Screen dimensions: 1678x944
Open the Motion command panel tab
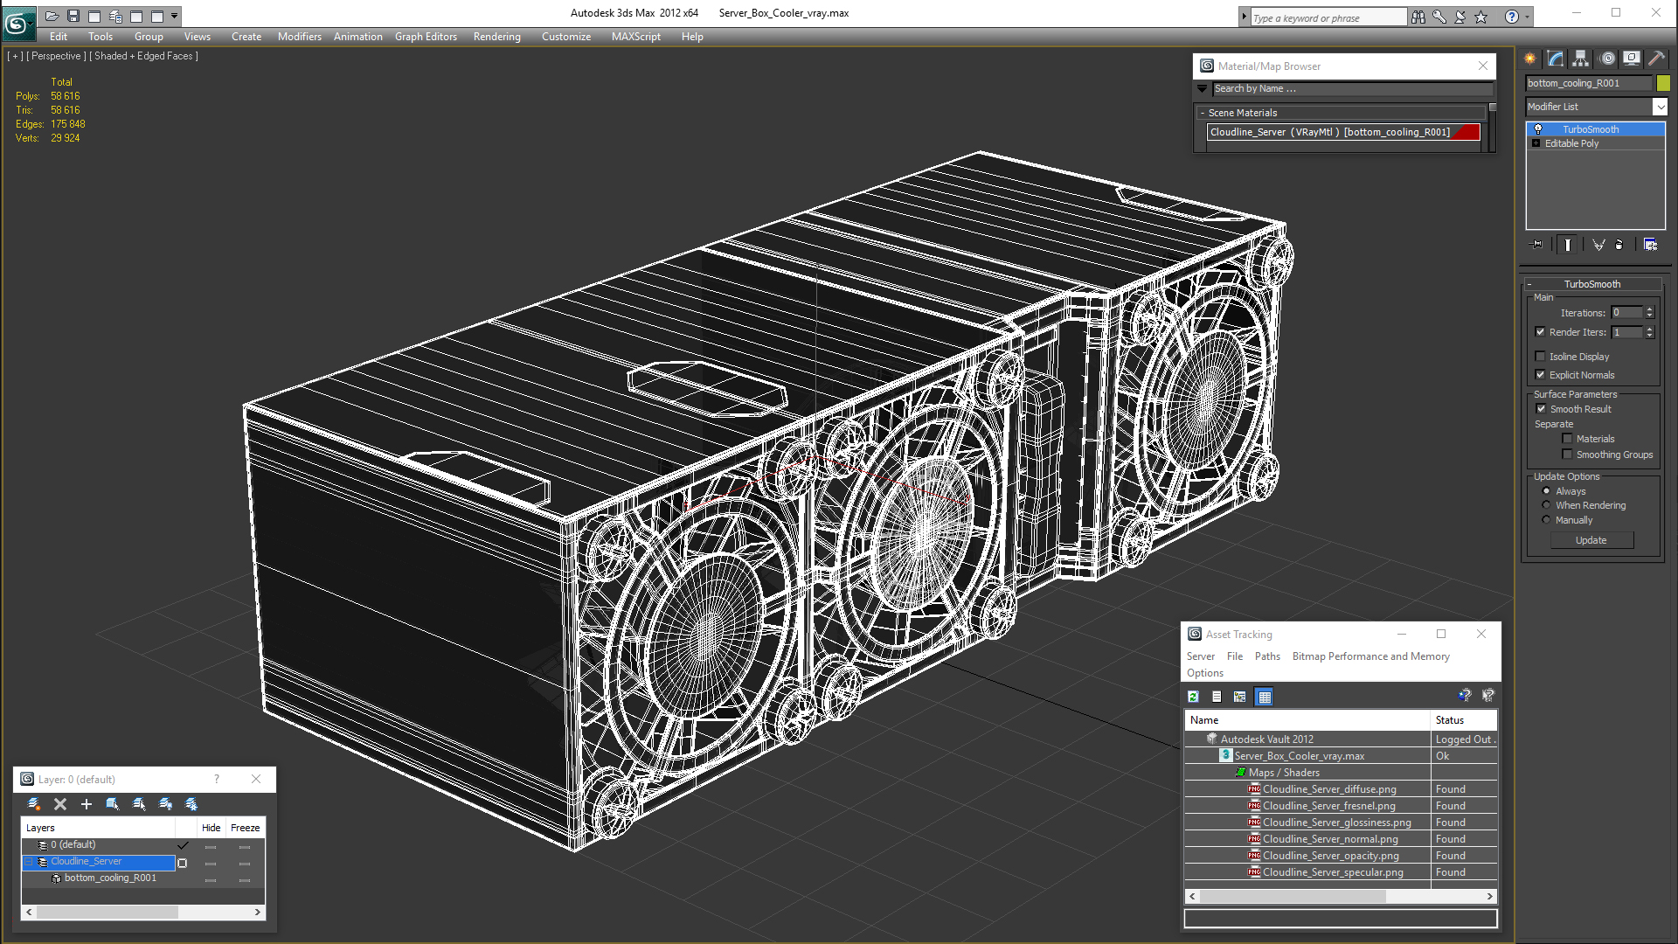coord(1607,59)
